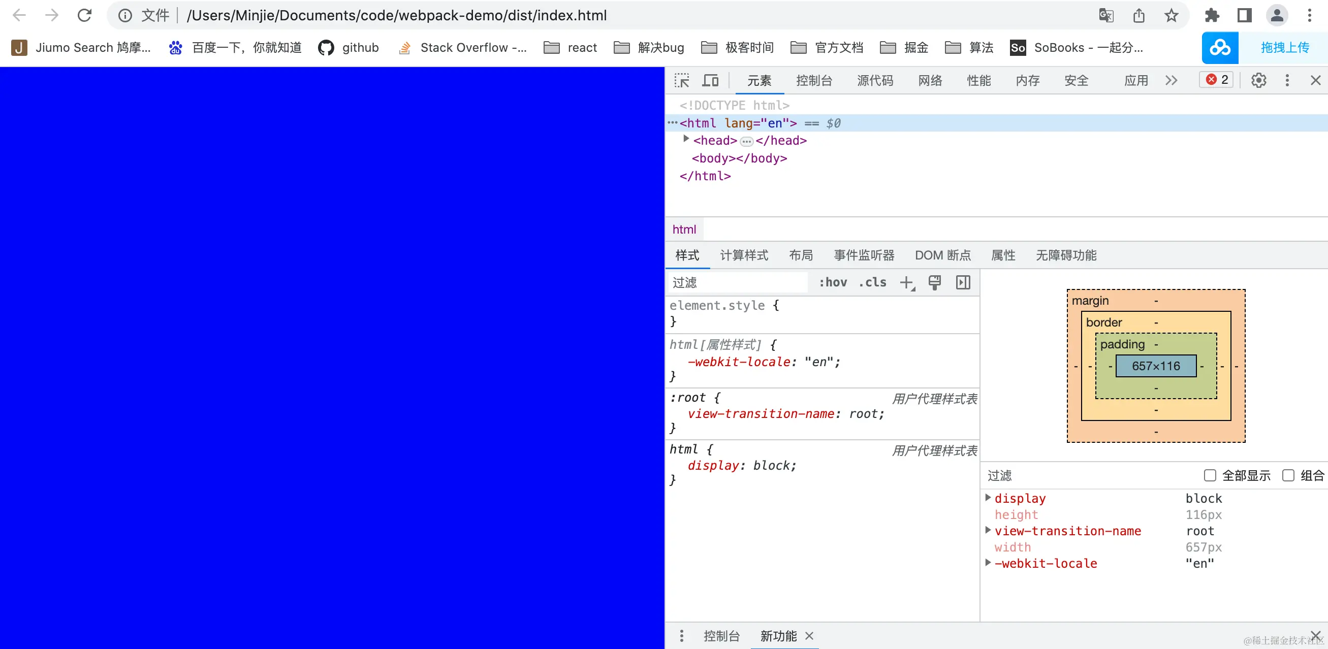Open the Chrome extensions puzzle icon

click(1212, 15)
